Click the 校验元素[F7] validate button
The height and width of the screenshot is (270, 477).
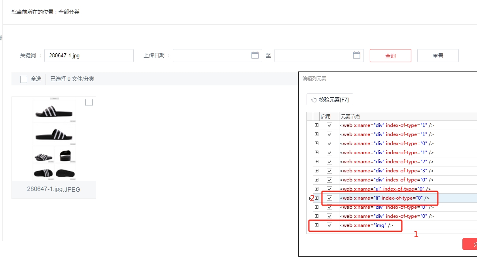click(x=330, y=100)
